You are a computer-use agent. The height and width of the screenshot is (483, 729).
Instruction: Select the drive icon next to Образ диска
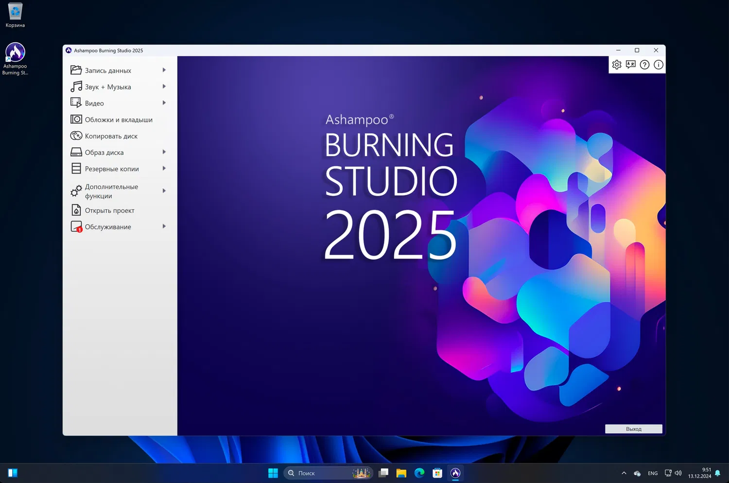click(x=76, y=152)
